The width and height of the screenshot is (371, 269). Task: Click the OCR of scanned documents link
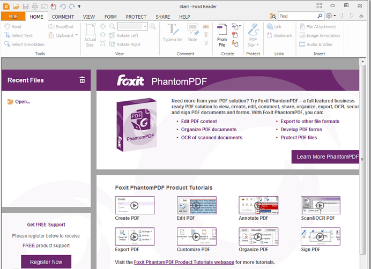(x=212, y=138)
